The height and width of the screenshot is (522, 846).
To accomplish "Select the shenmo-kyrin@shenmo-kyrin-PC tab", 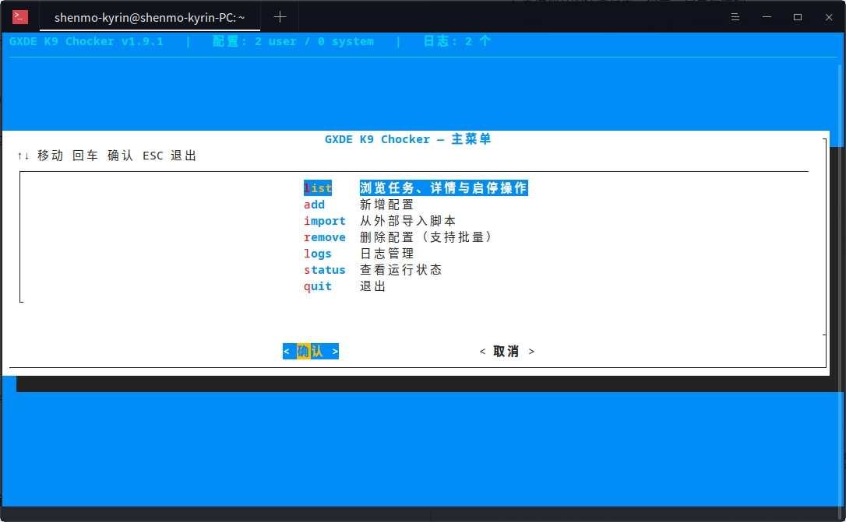I will (150, 17).
